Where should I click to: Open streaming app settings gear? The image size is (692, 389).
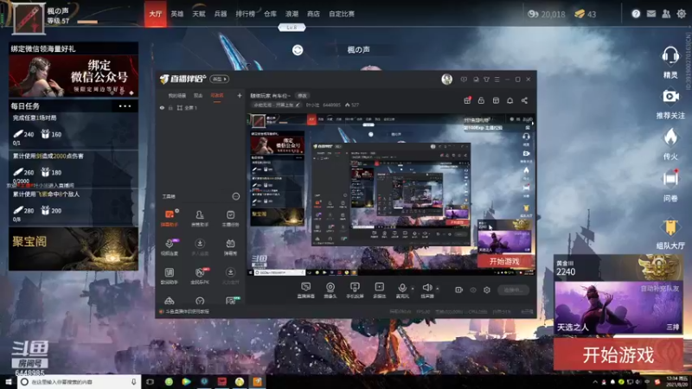coord(487,290)
